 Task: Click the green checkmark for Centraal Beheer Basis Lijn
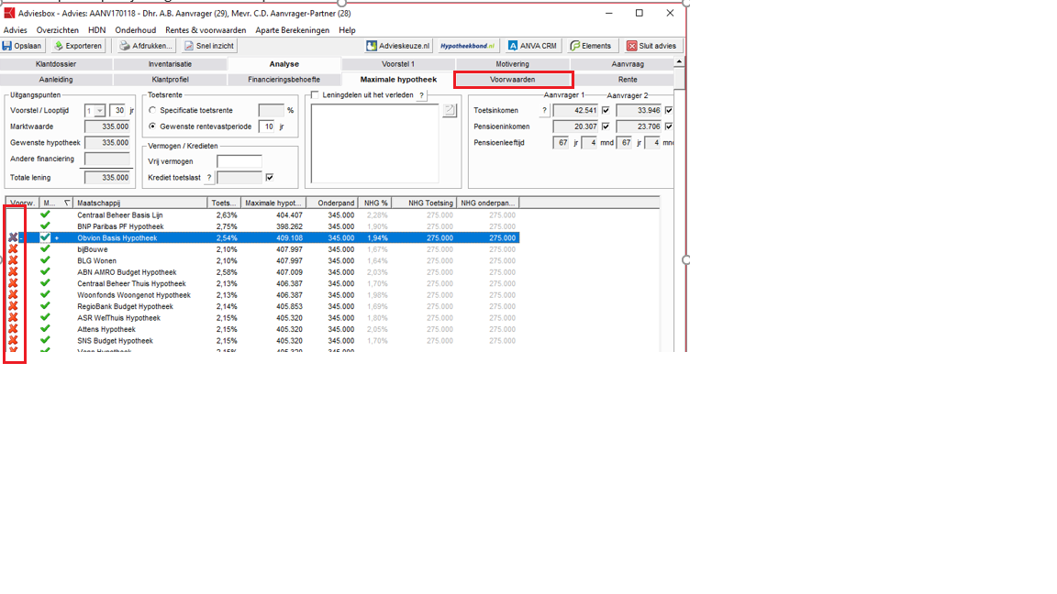coord(45,214)
